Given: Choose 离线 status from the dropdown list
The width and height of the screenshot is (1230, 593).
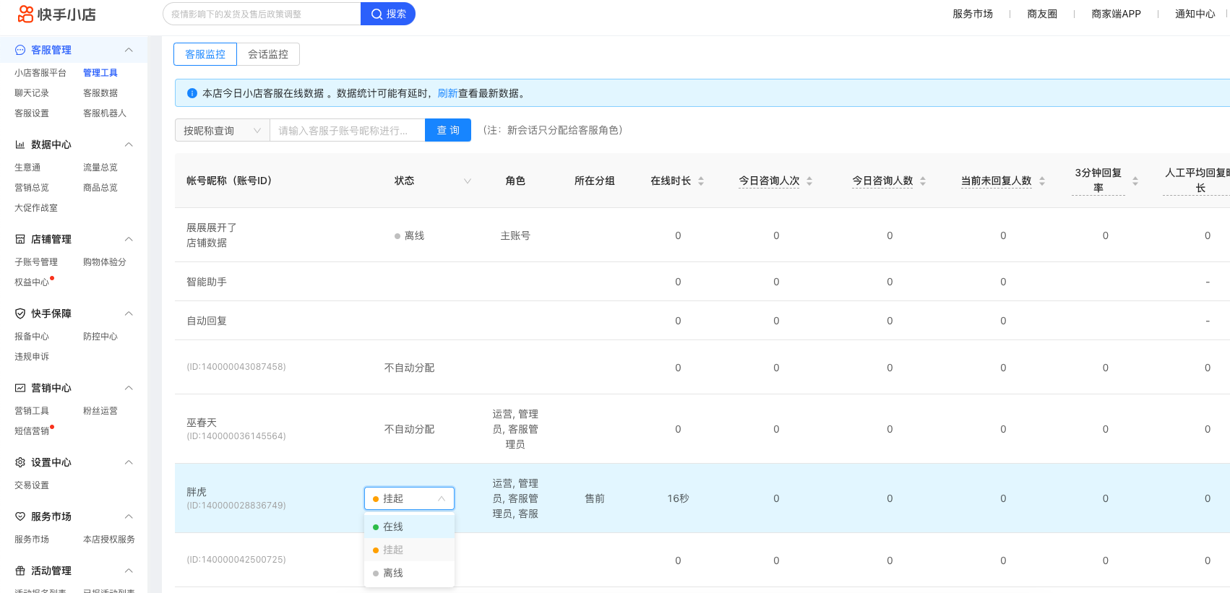Looking at the screenshot, I should point(393,573).
